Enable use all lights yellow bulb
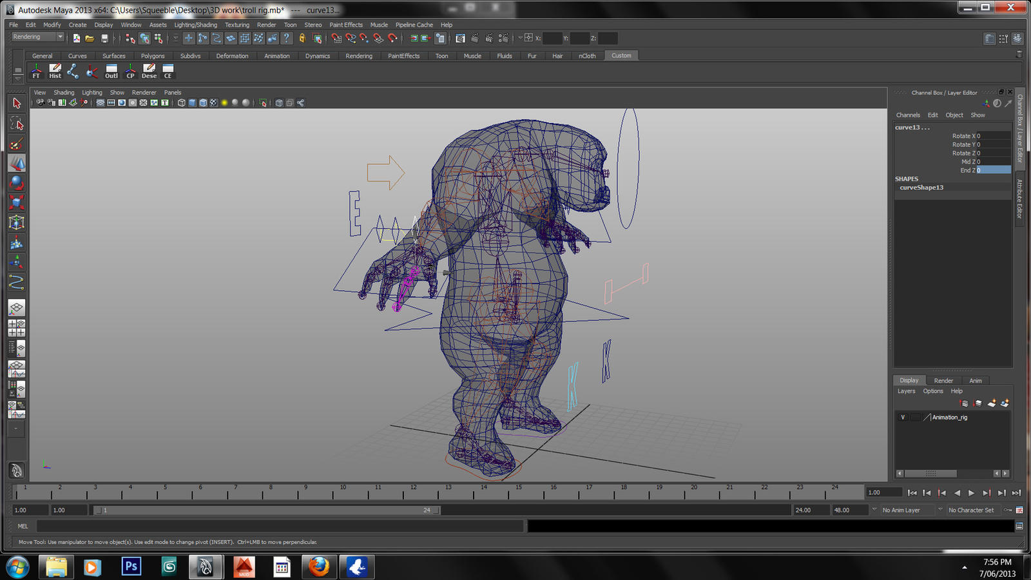 pos(224,102)
